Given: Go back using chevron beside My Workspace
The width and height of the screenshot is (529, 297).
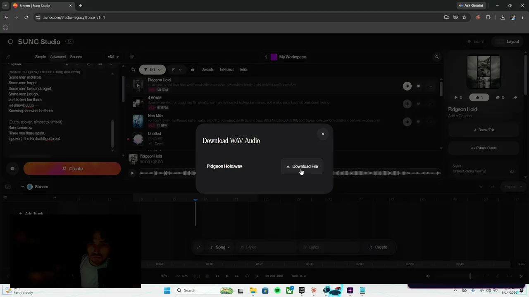Looking at the screenshot, I should 266,57.
